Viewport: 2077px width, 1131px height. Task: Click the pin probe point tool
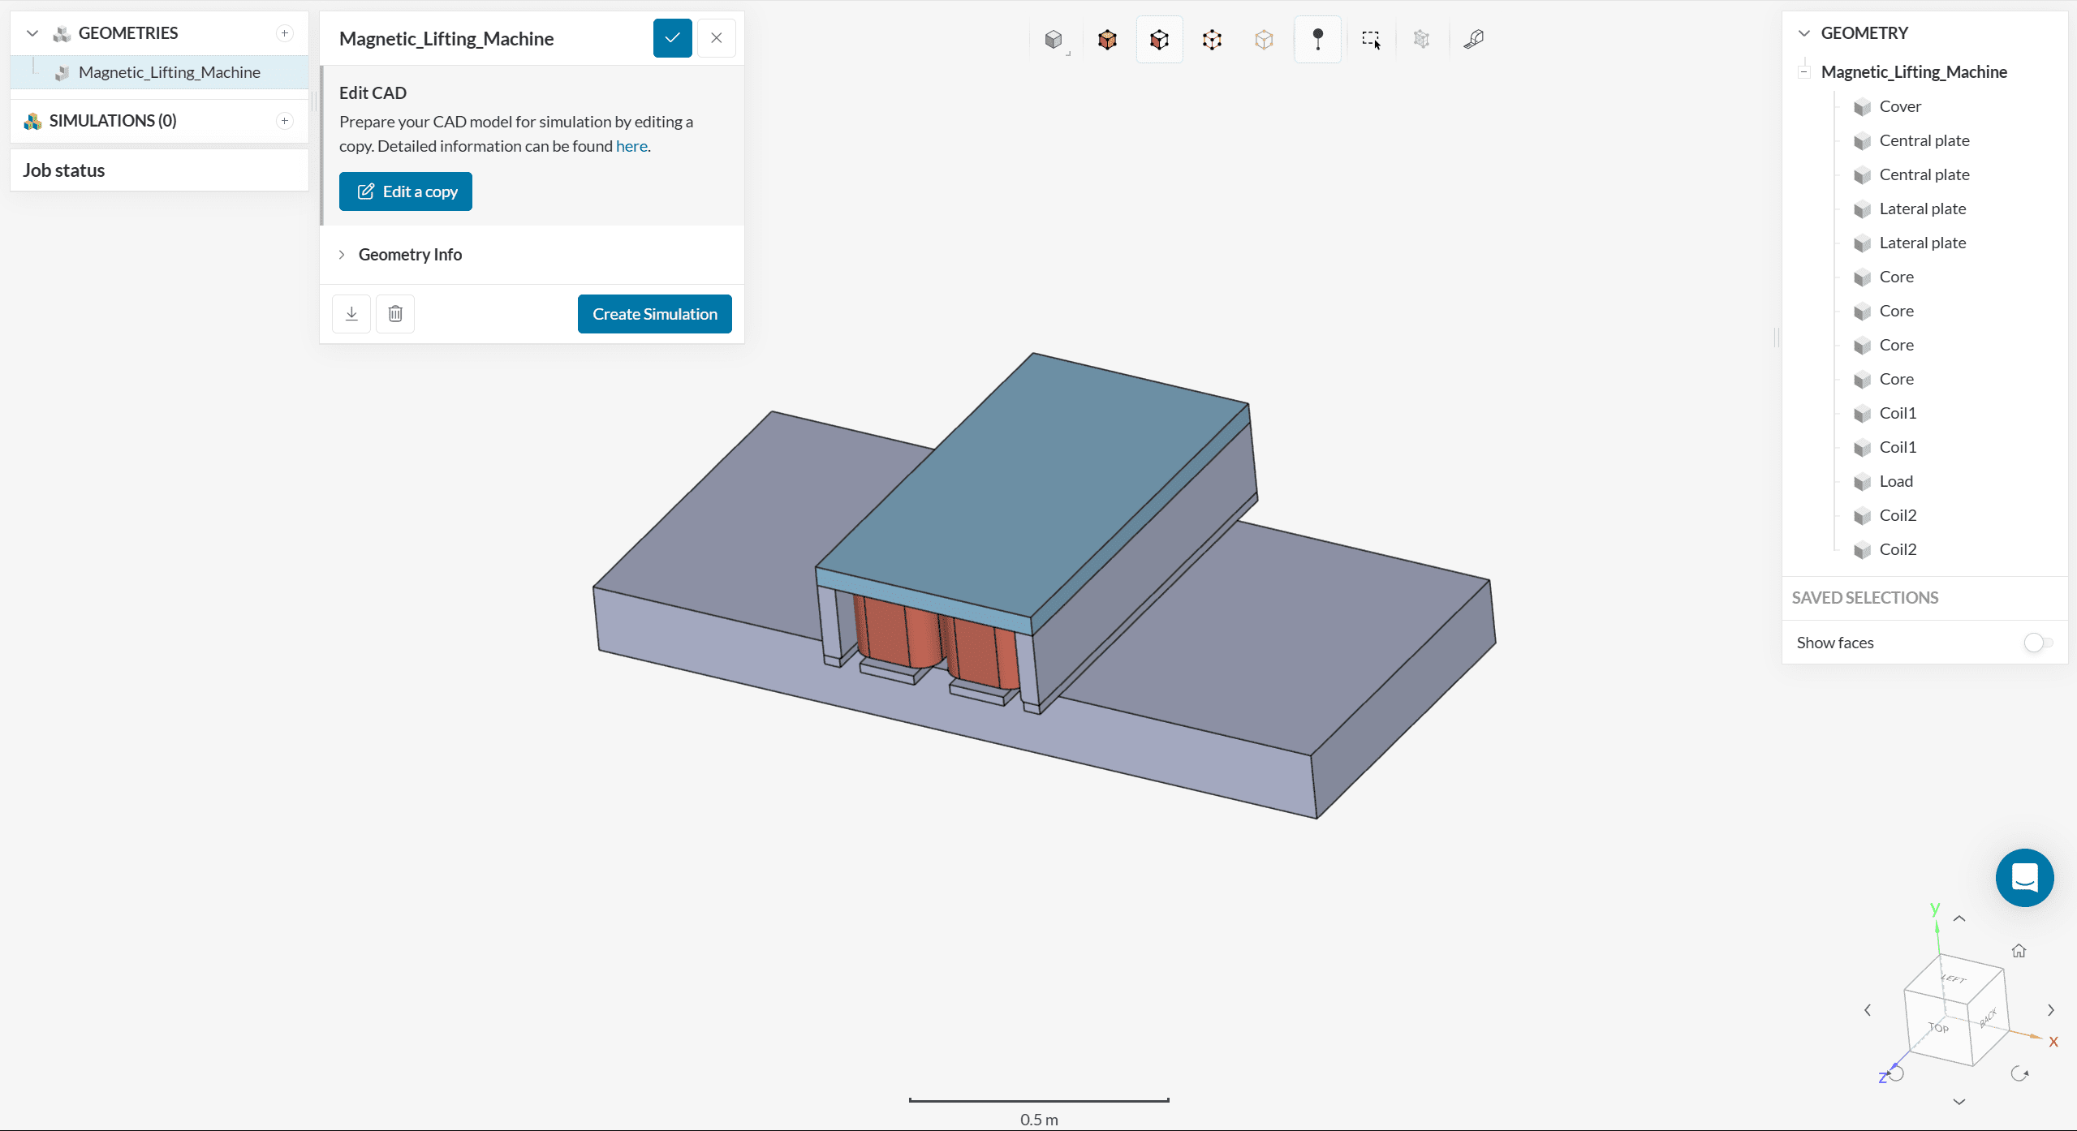click(1317, 39)
